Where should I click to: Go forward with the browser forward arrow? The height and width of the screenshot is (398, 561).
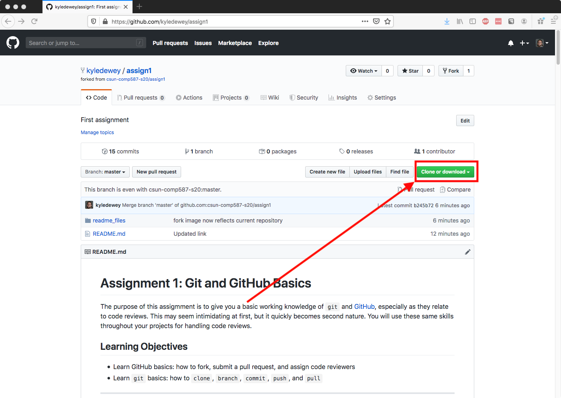pos(21,21)
